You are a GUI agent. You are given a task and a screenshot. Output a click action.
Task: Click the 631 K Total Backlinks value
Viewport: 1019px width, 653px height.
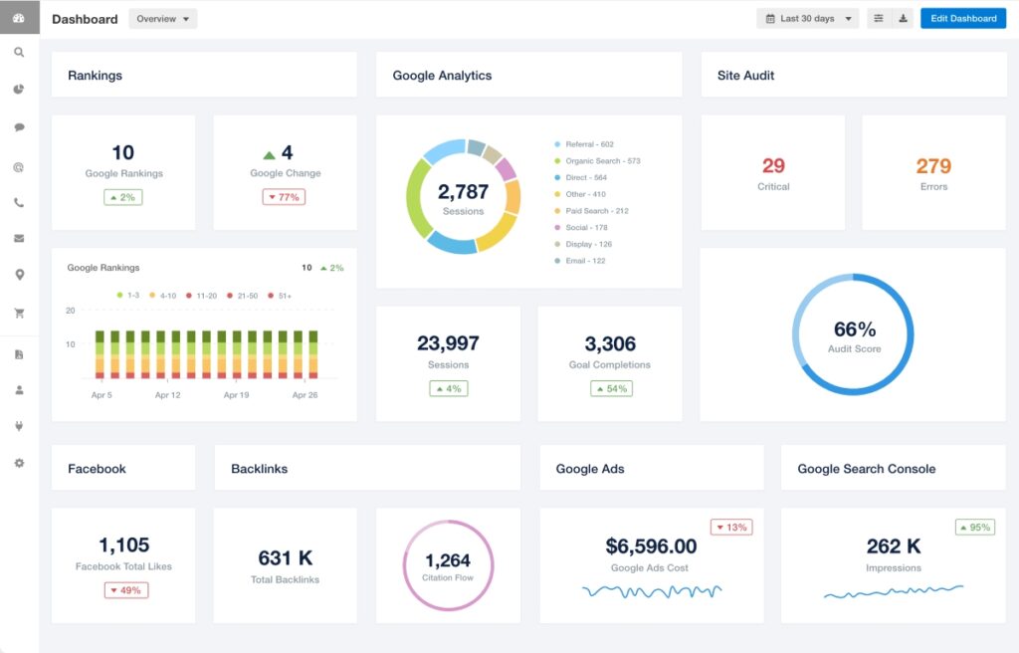[286, 558]
